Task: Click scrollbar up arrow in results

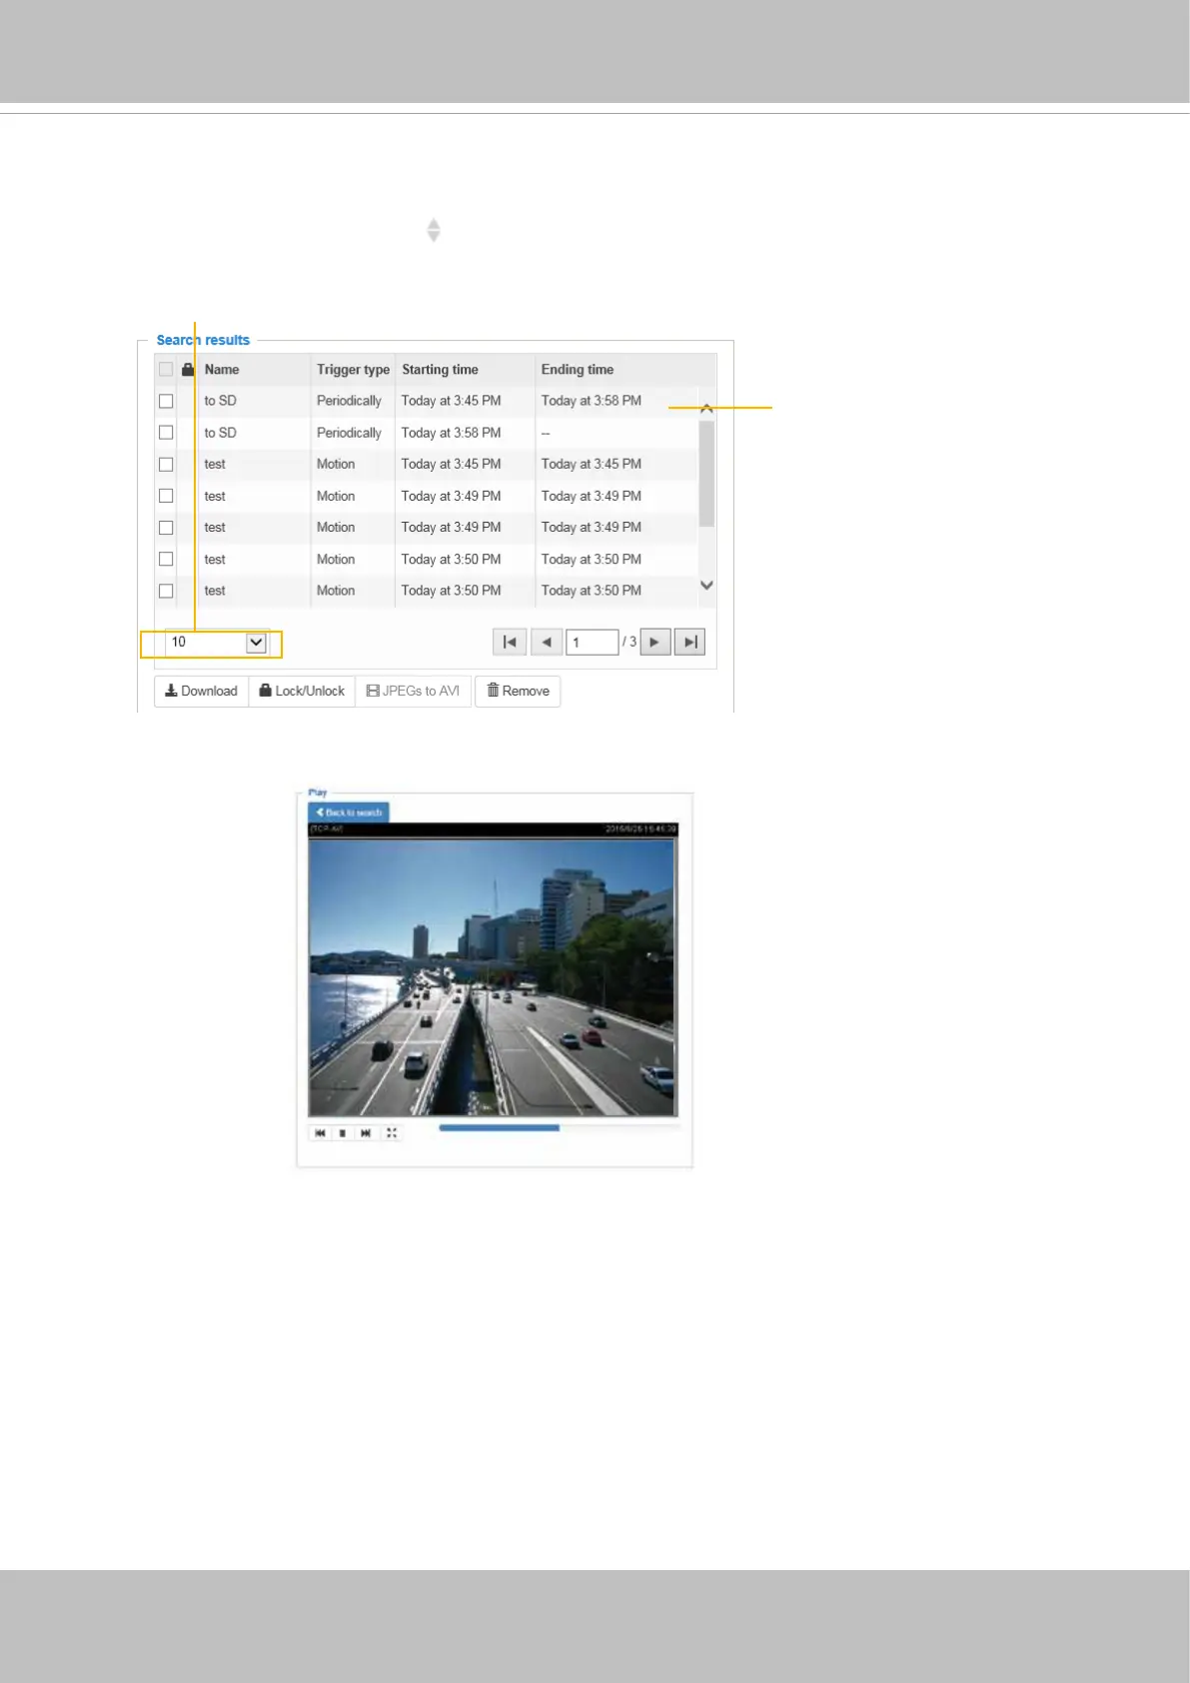Action: tap(706, 409)
